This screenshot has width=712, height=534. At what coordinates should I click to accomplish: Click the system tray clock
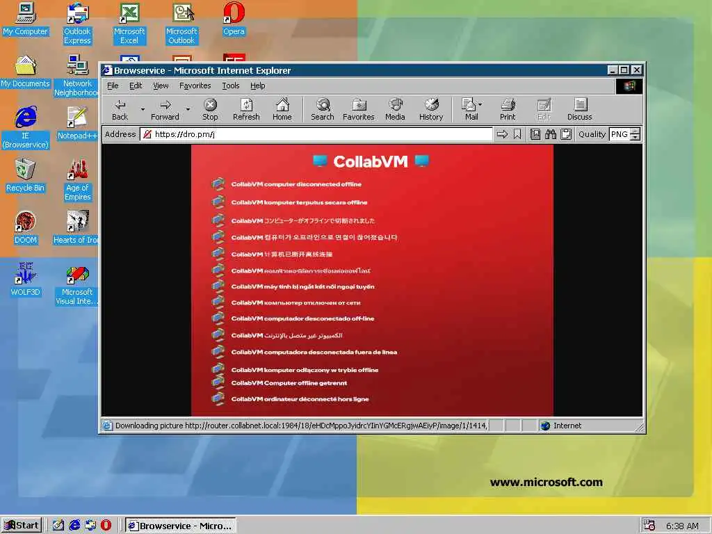(x=682, y=526)
